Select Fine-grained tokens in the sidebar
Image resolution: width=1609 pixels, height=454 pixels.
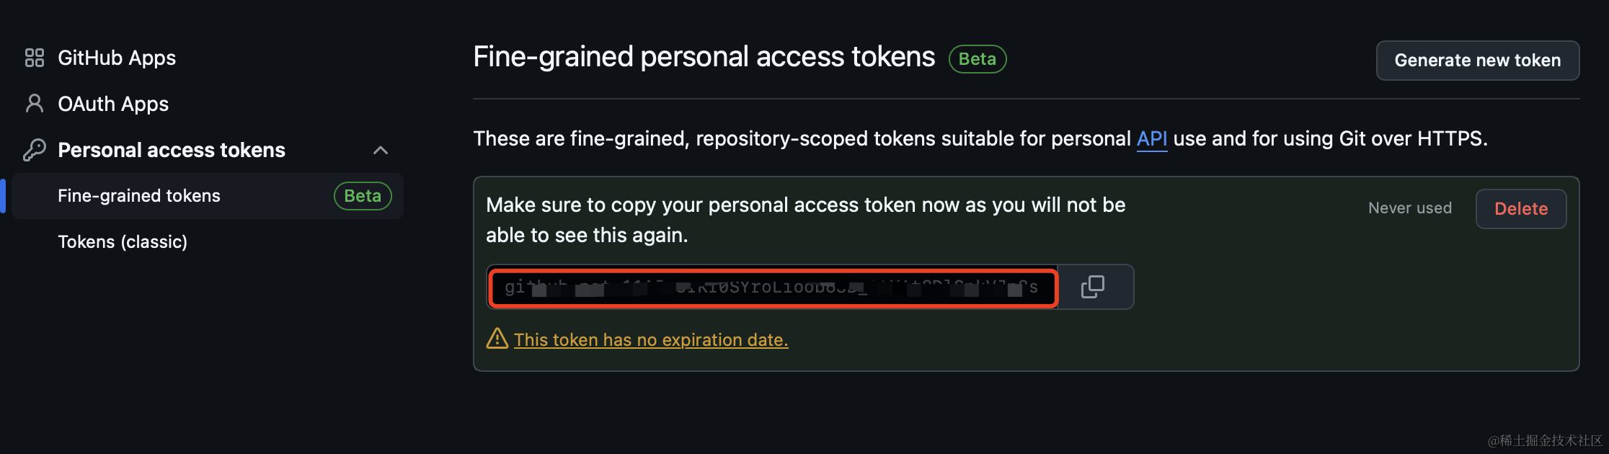[x=139, y=195]
